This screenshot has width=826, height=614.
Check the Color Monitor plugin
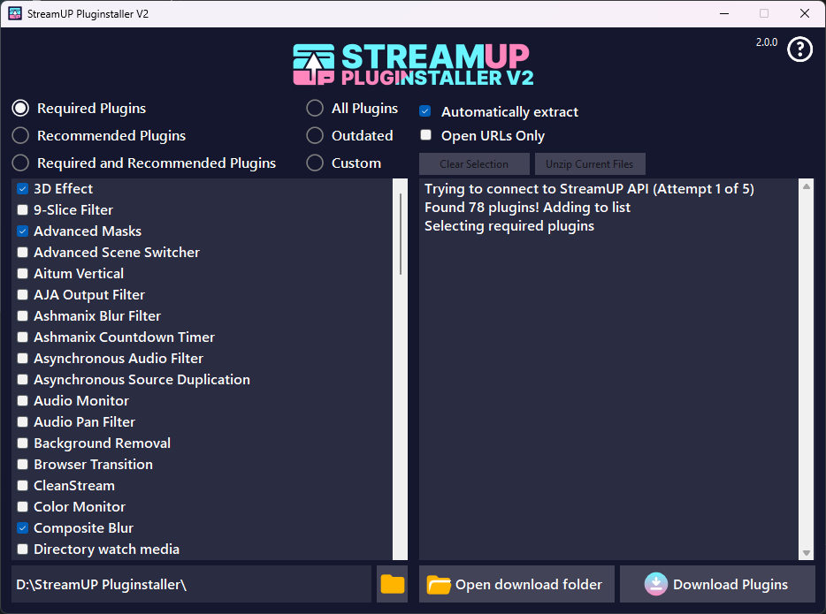pos(23,507)
